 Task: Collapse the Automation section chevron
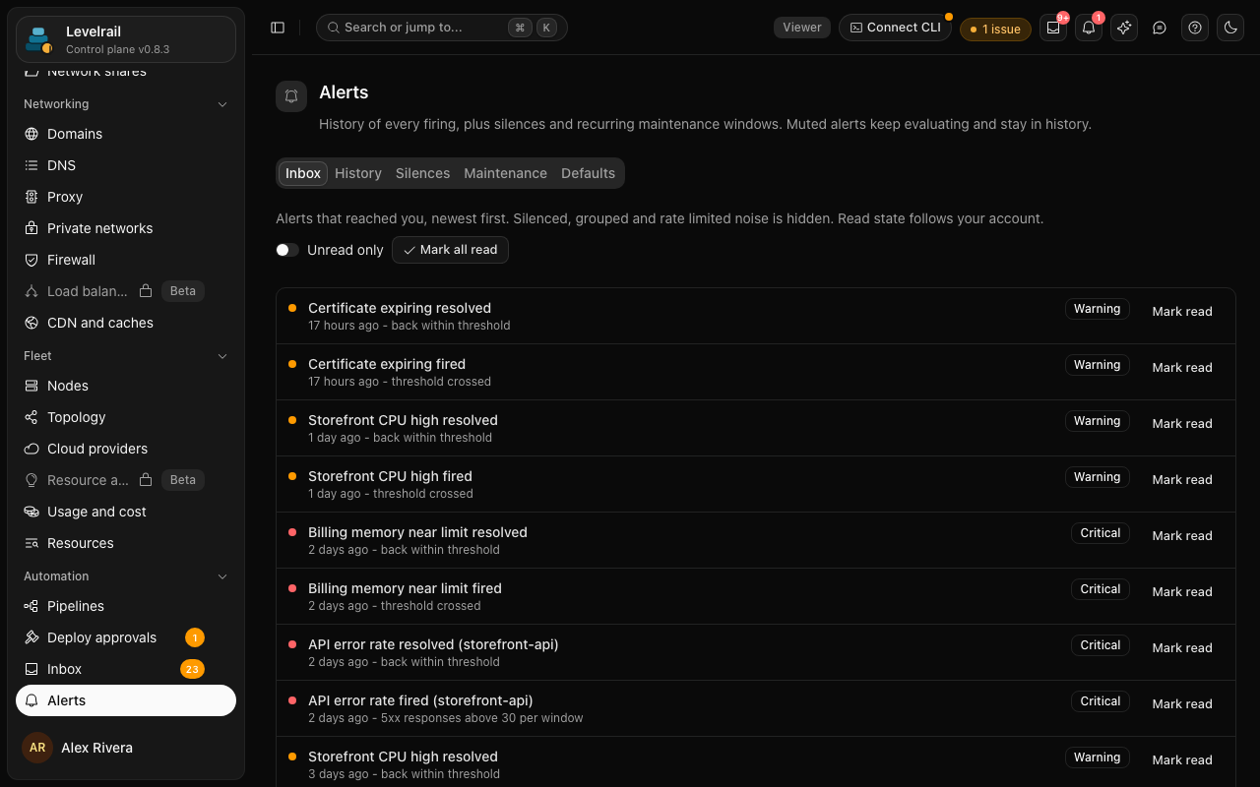click(x=222, y=576)
